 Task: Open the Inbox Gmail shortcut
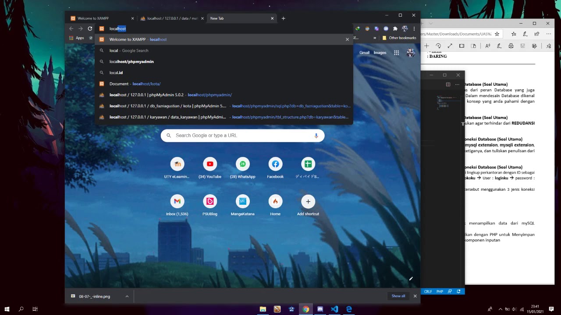coord(177,206)
